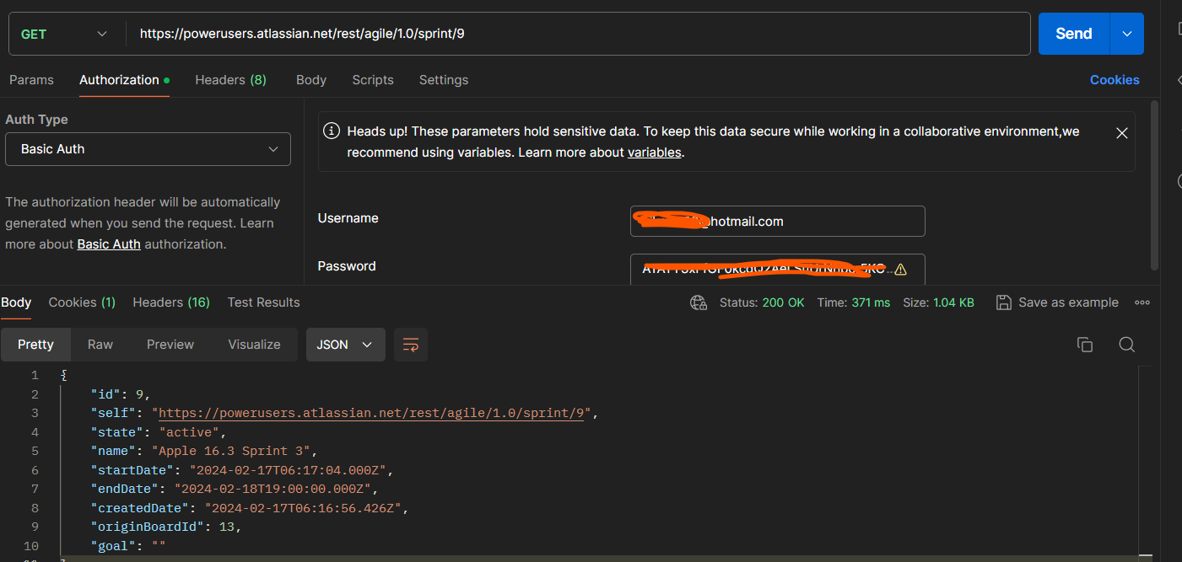
Task: Open the response more options ellipsis
Action: [x=1142, y=302]
